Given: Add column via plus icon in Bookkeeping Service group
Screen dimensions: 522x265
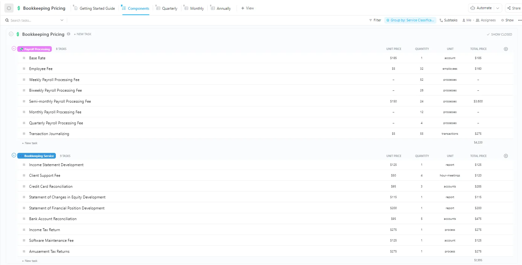Looking at the screenshot, I should (506, 156).
